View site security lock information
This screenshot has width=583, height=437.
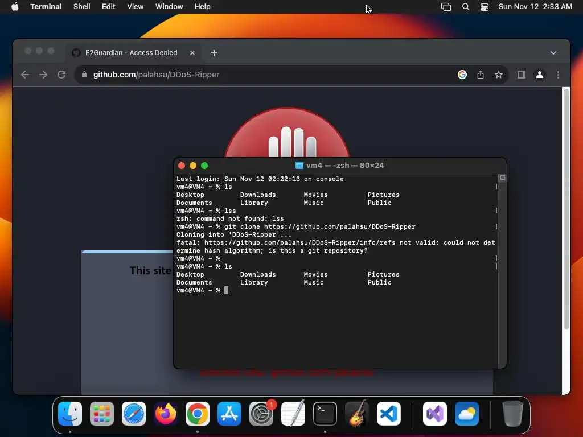(x=84, y=75)
